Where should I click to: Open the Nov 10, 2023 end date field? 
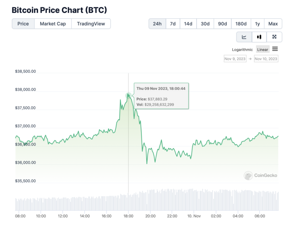(266, 59)
